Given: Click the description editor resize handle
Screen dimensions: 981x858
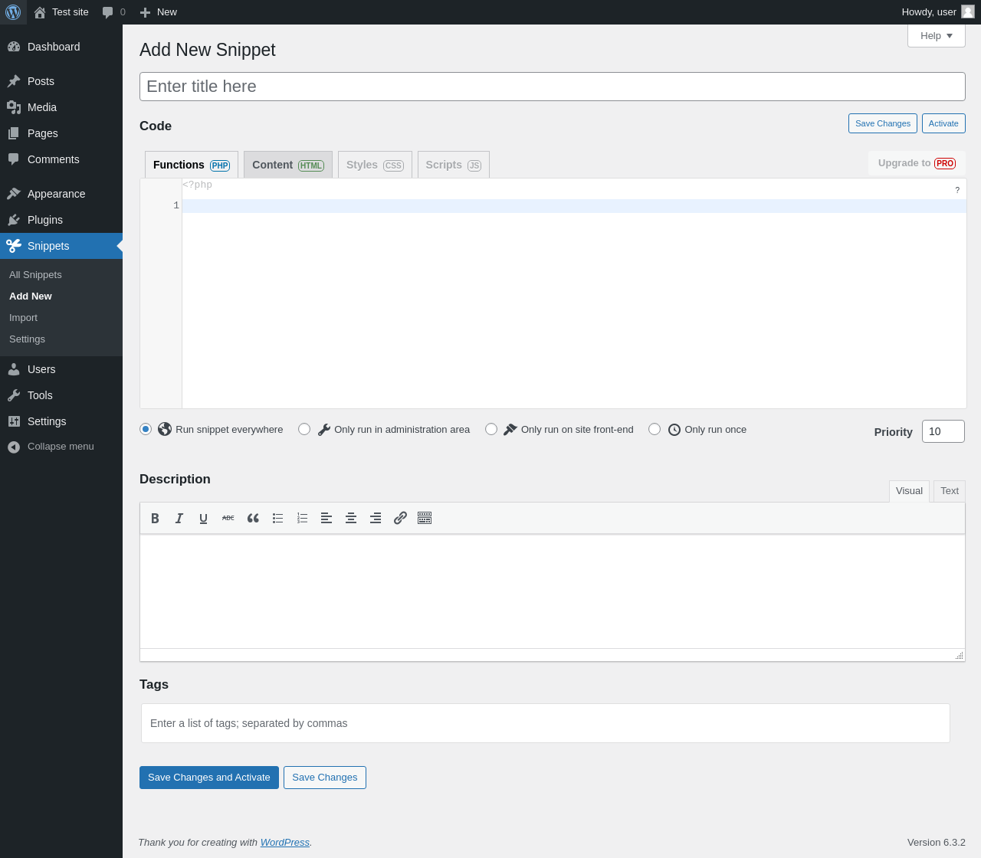Looking at the screenshot, I should [x=959, y=656].
